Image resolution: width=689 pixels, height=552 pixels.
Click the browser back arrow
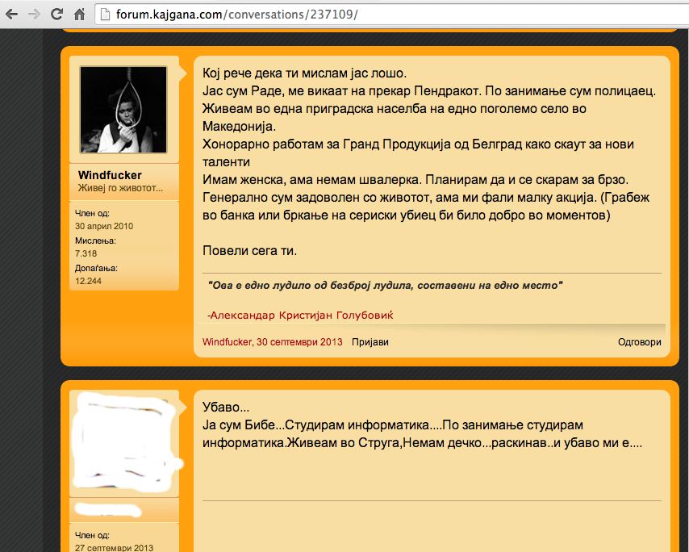[x=11, y=15]
